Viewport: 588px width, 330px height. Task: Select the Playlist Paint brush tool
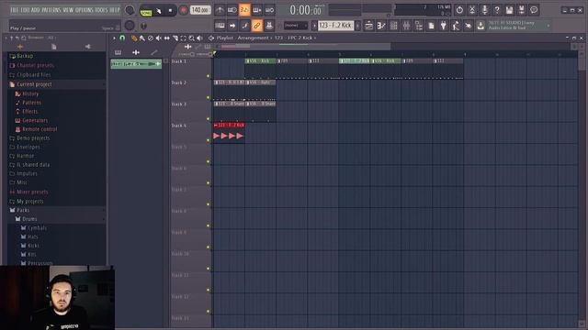pos(142,38)
